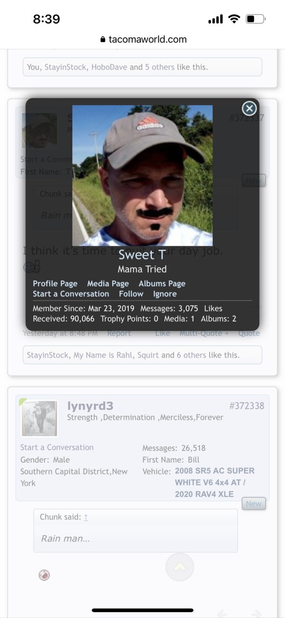Follow Sweet T from the popup

(131, 294)
